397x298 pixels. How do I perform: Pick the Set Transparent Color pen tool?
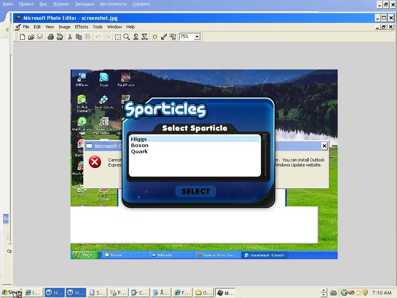tap(164, 37)
